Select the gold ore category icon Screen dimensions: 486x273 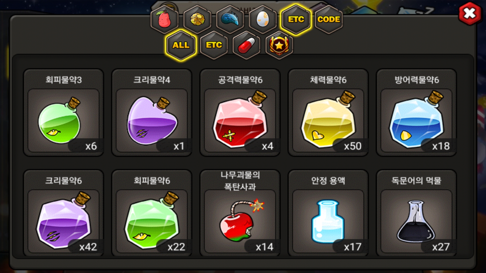click(197, 19)
